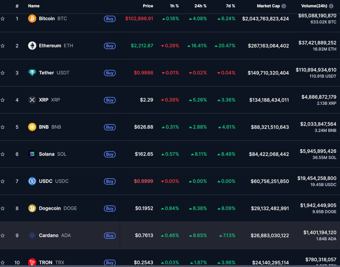Image resolution: width=340 pixels, height=267 pixels.
Task: Open the Dogecoin DOGE name link
Action: (58, 208)
